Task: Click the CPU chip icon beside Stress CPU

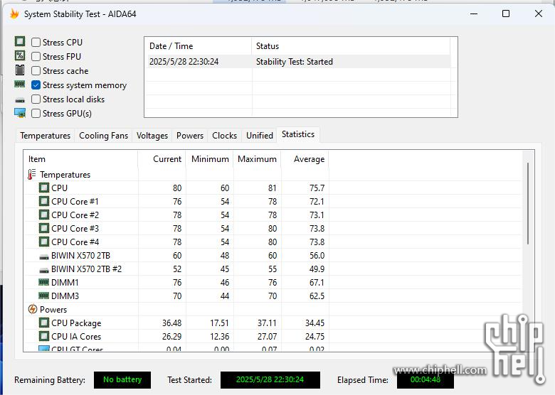Action: click(x=20, y=41)
